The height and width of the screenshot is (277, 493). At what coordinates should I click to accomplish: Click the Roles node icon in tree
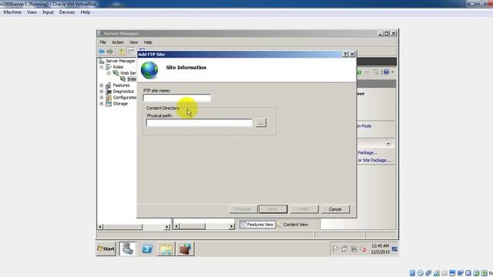109,67
